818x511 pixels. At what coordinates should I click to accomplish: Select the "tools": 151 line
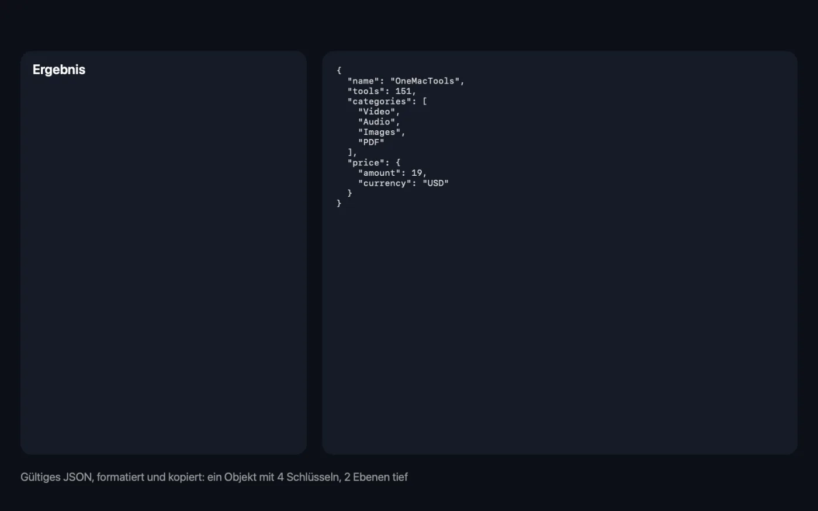click(382, 91)
